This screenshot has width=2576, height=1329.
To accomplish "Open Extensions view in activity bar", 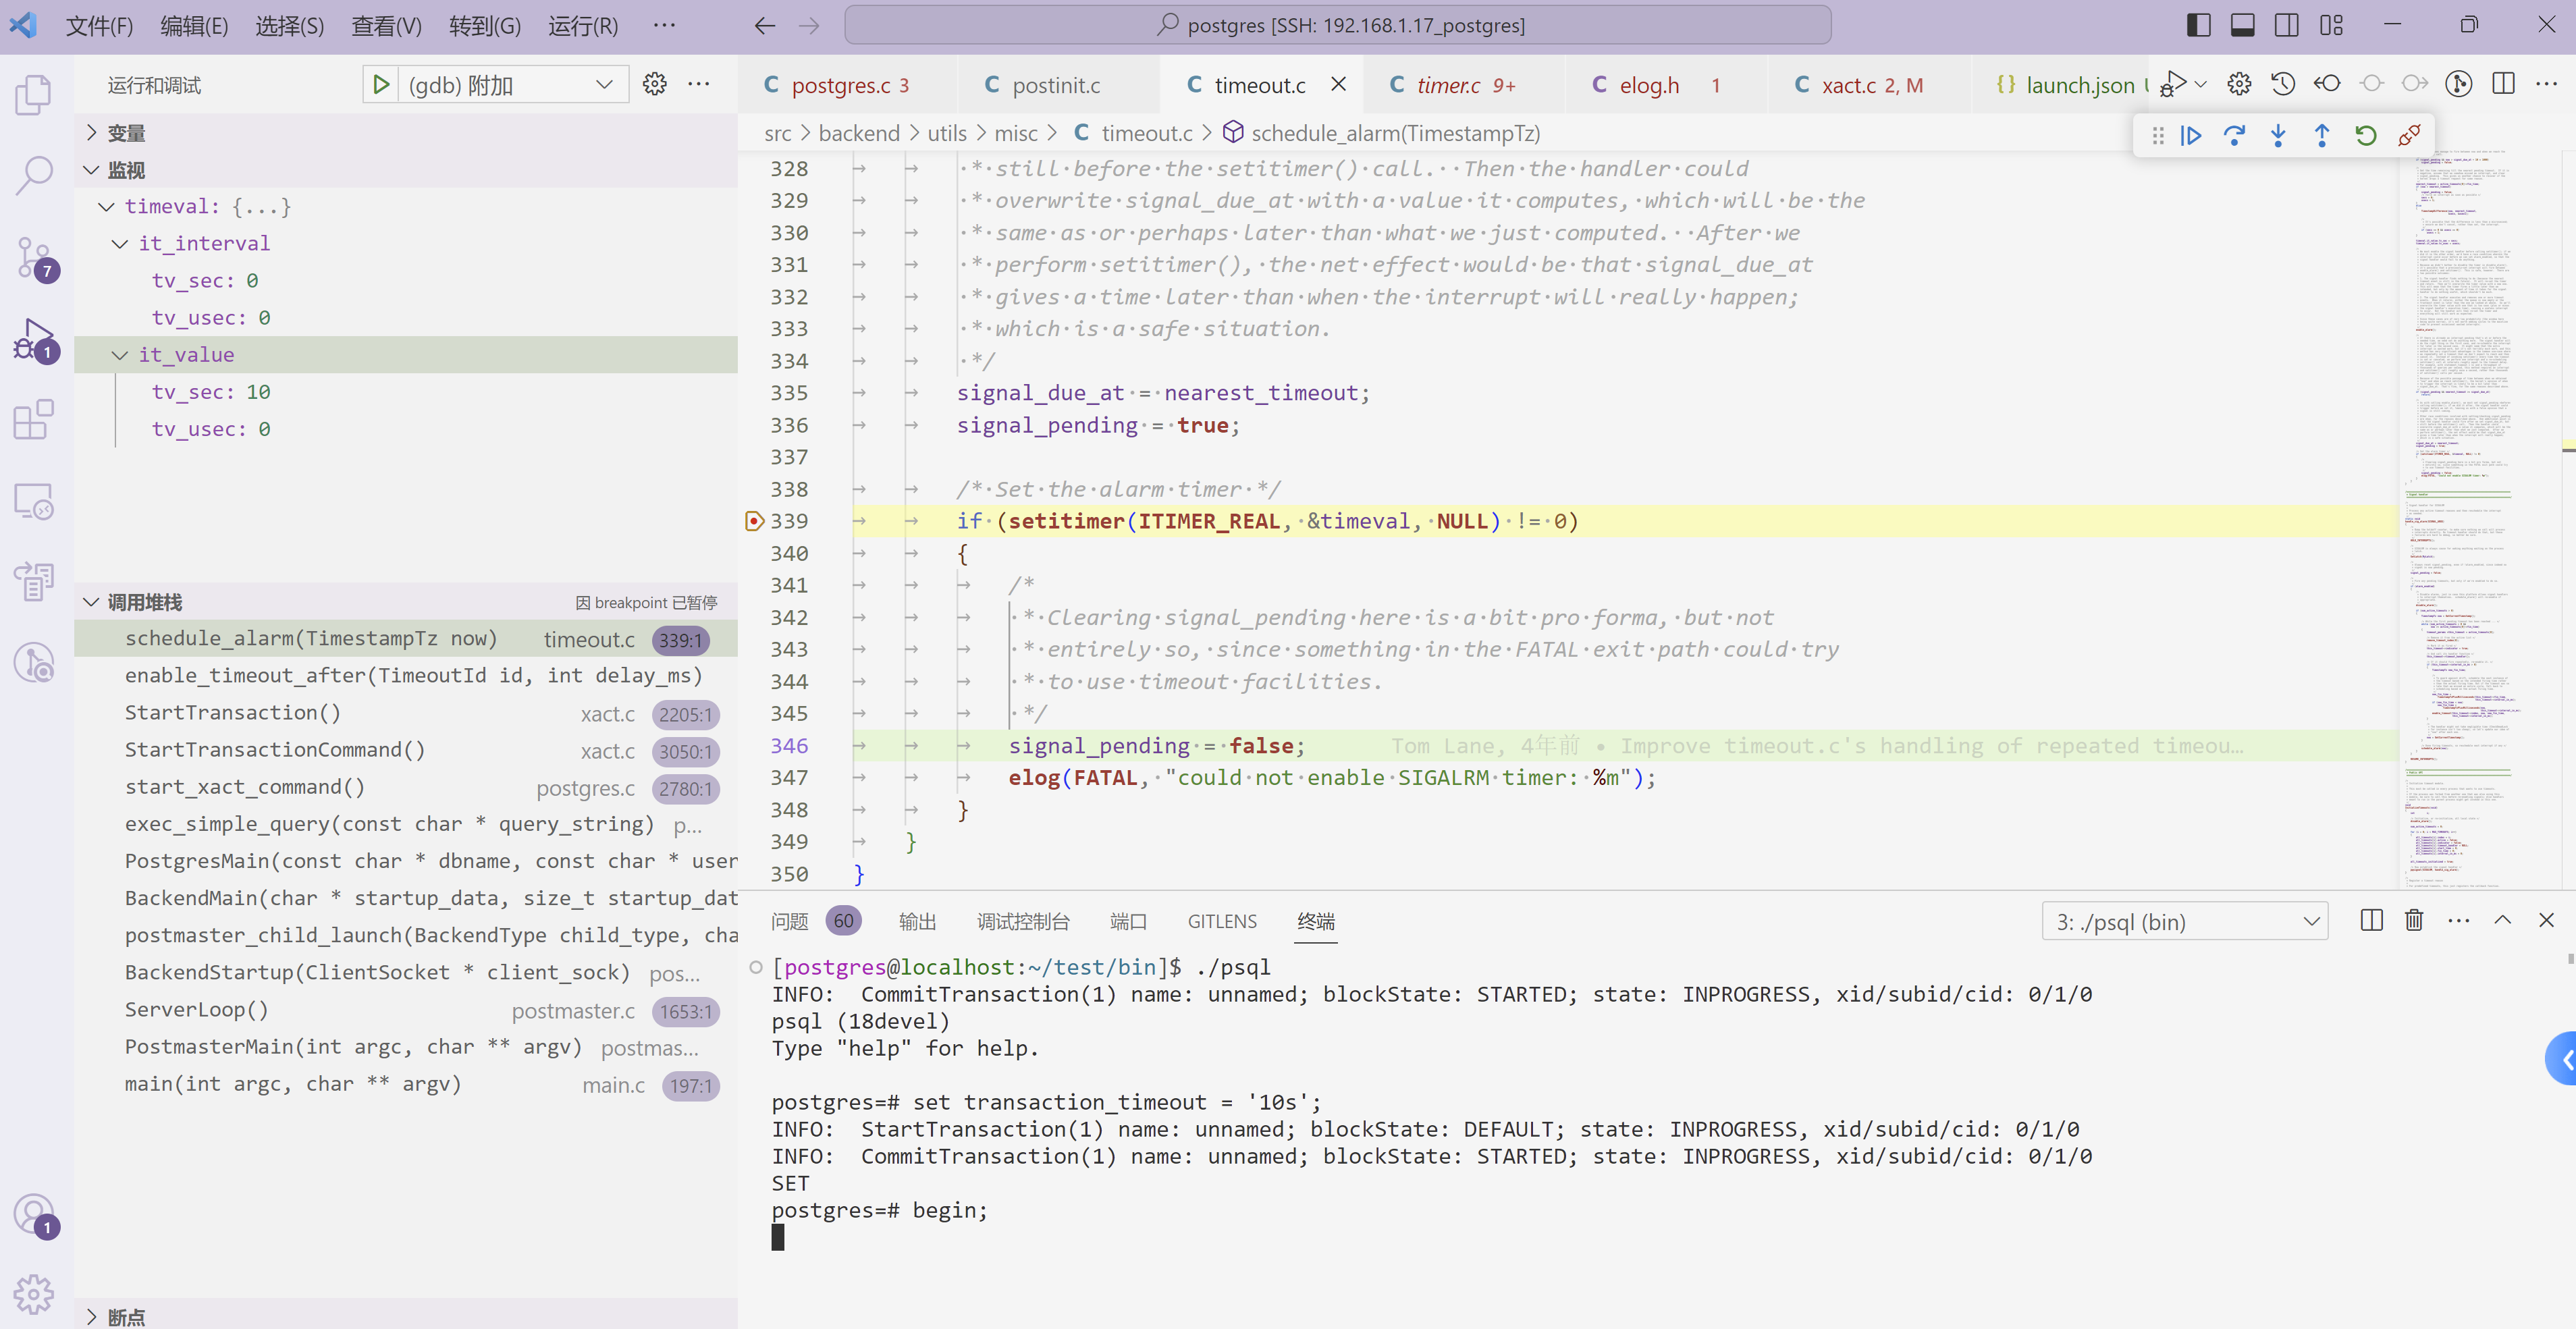I will click(34, 419).
